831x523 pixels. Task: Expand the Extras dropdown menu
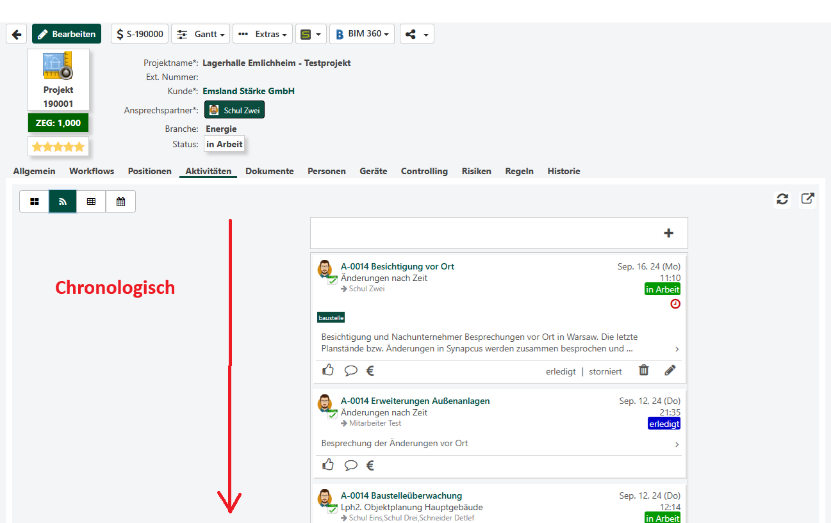(x=262, y=34)
